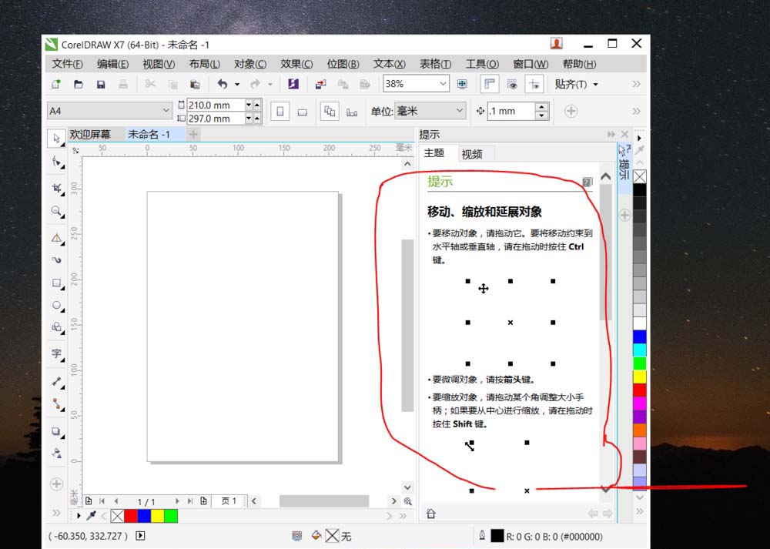Undo the last action
Screen dimensions: 770x549
coord(223,84)
